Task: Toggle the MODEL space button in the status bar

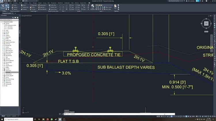Action: pos(158,116)
